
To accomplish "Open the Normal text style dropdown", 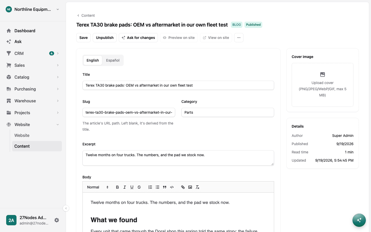I will point(98,187).
